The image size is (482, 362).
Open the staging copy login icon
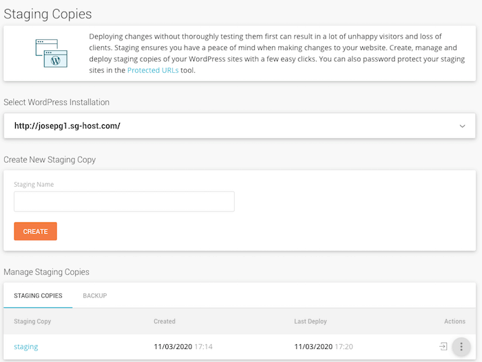click(x=443, y=346)
